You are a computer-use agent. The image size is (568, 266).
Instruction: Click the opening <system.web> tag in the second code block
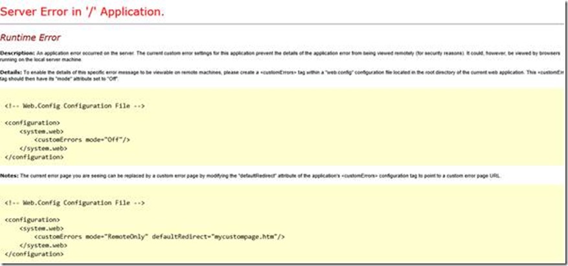tap(41, 228)
